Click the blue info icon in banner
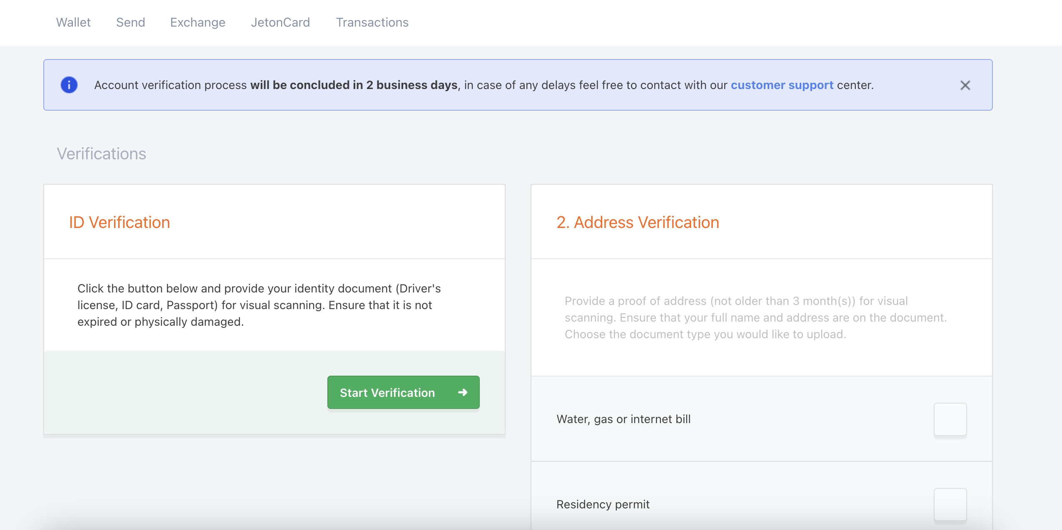This screenshot has width=1062, height=530. 69,85
